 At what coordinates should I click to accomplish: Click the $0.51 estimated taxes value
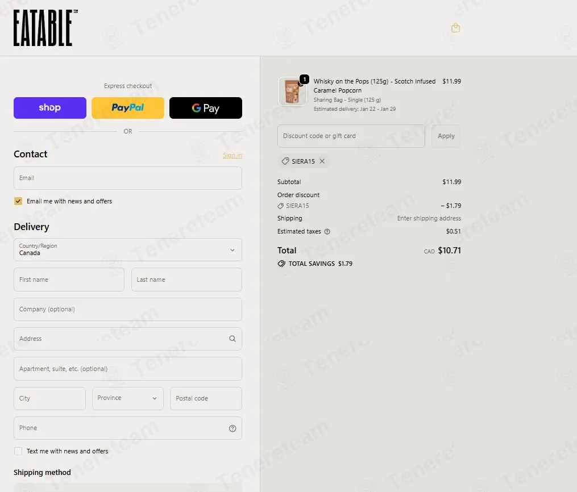pos(454,231)
